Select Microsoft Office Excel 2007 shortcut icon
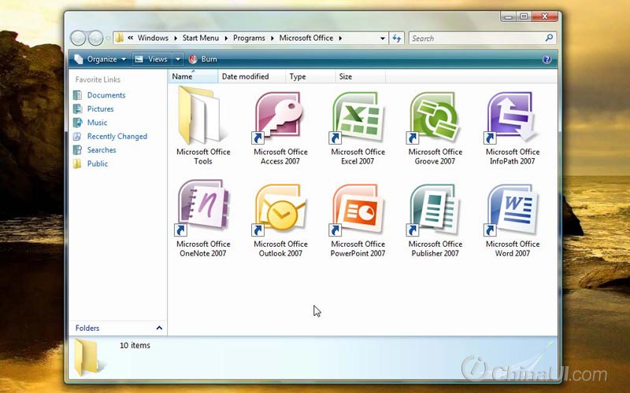The width and height of the screenshot is (630, 393). pos(358,119)
